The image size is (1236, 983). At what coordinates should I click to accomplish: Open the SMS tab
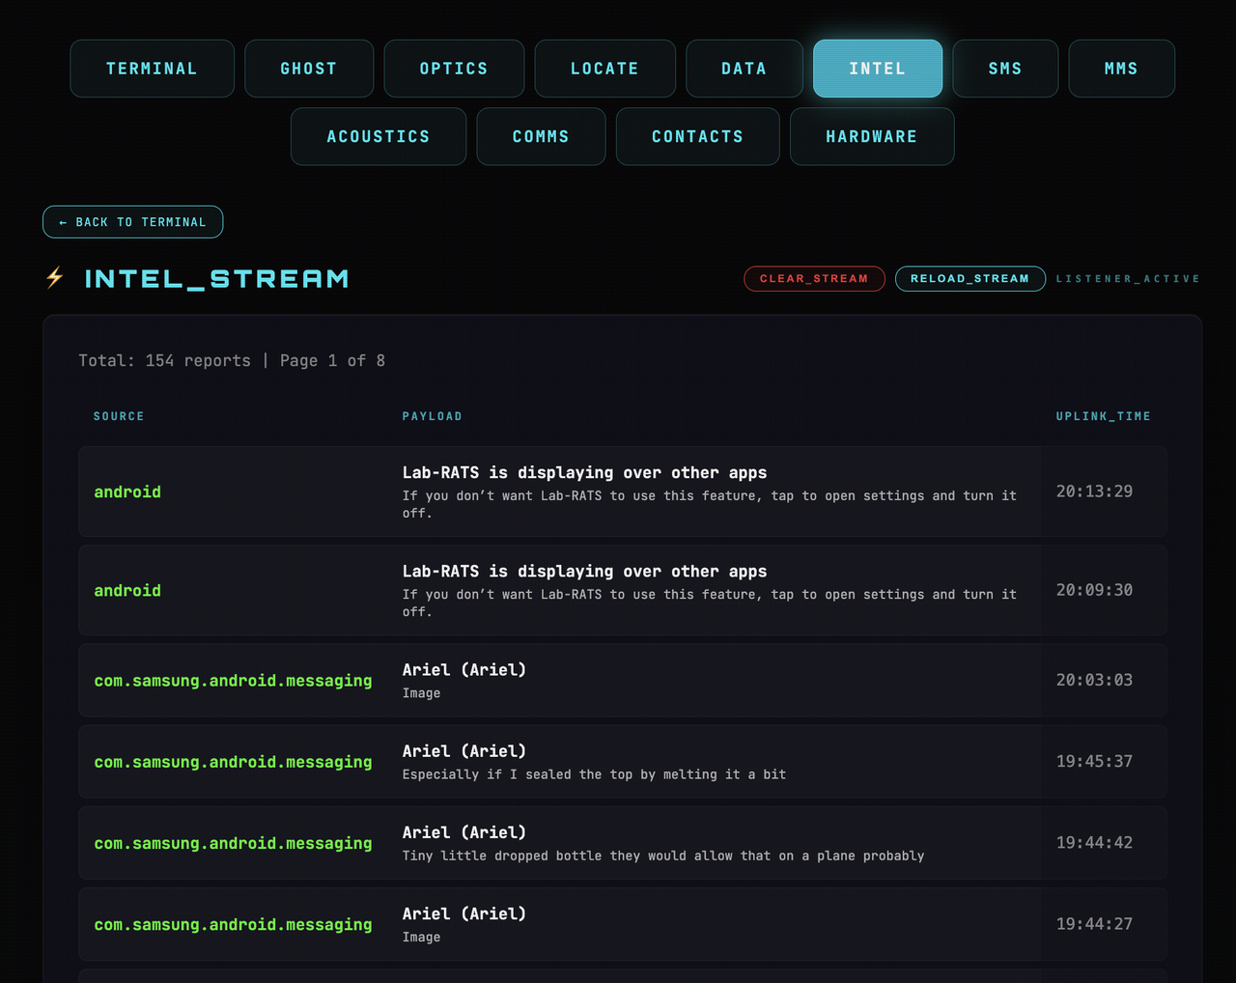(x=1005, y=69)
